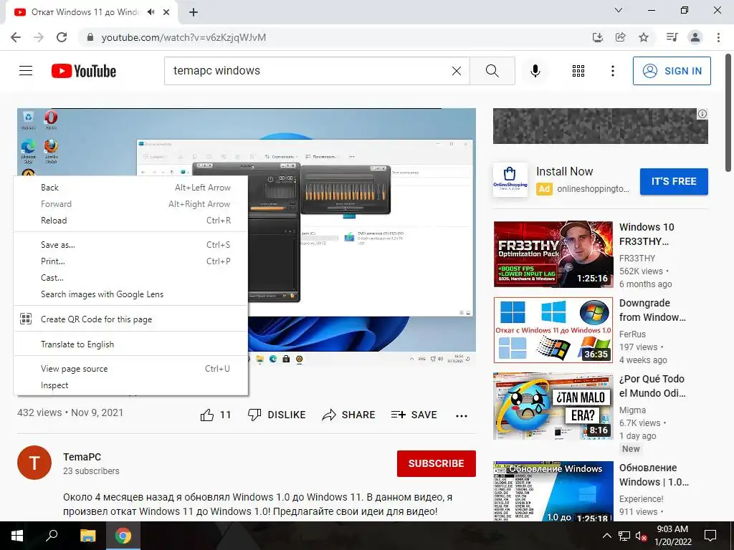Go back using browser back arrow

tap(16, 37)
